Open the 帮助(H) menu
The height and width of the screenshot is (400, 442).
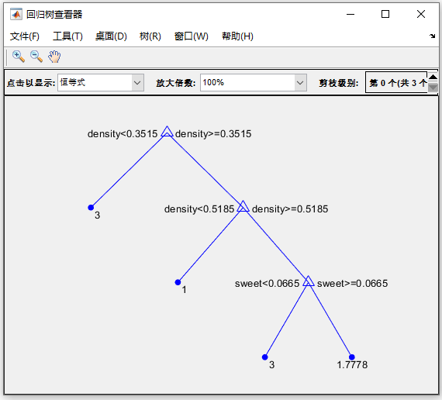(x=237, y=36)
